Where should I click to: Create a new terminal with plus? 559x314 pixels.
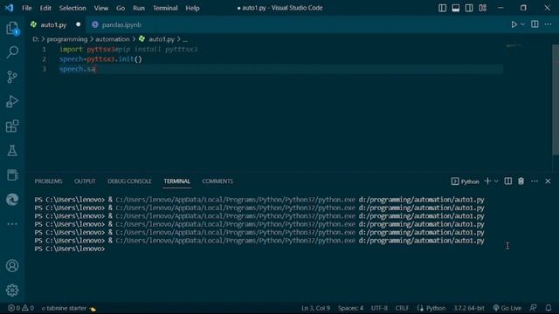click(x=487, y=181)
